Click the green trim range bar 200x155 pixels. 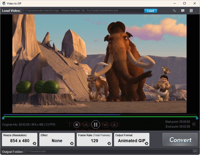pos(100,117)
